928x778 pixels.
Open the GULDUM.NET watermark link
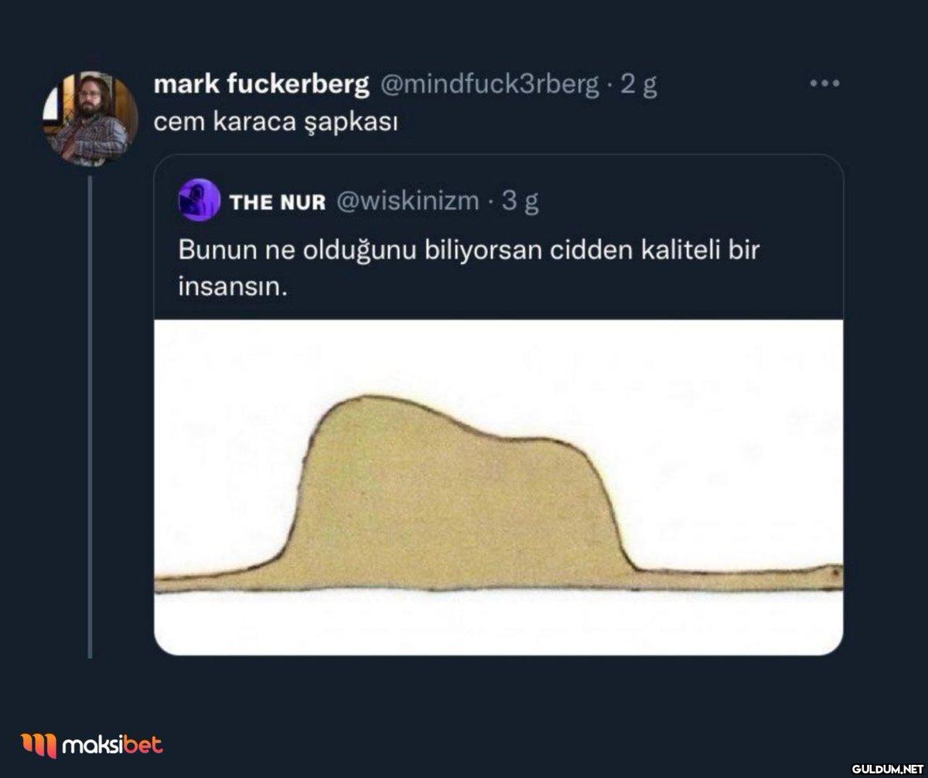point(887,767)
